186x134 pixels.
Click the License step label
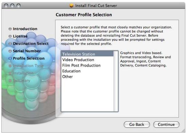20,36
